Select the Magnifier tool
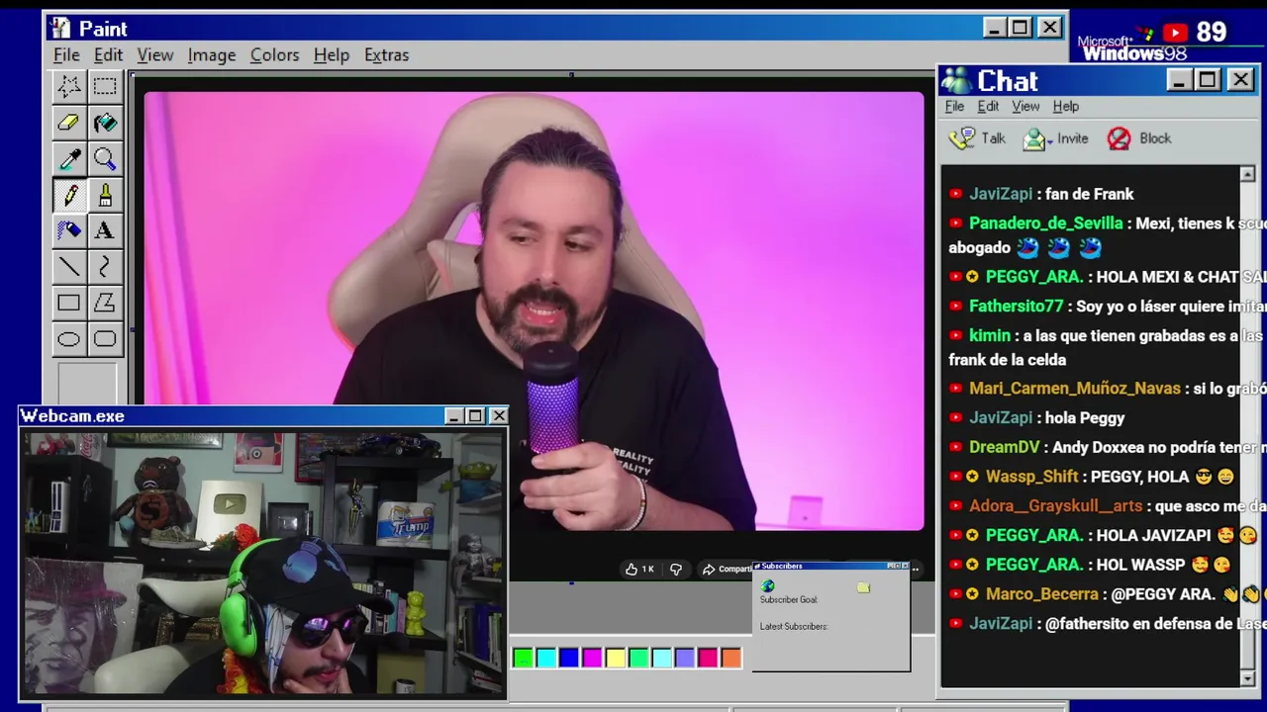The image size is (1267, 712). point(105,158)
